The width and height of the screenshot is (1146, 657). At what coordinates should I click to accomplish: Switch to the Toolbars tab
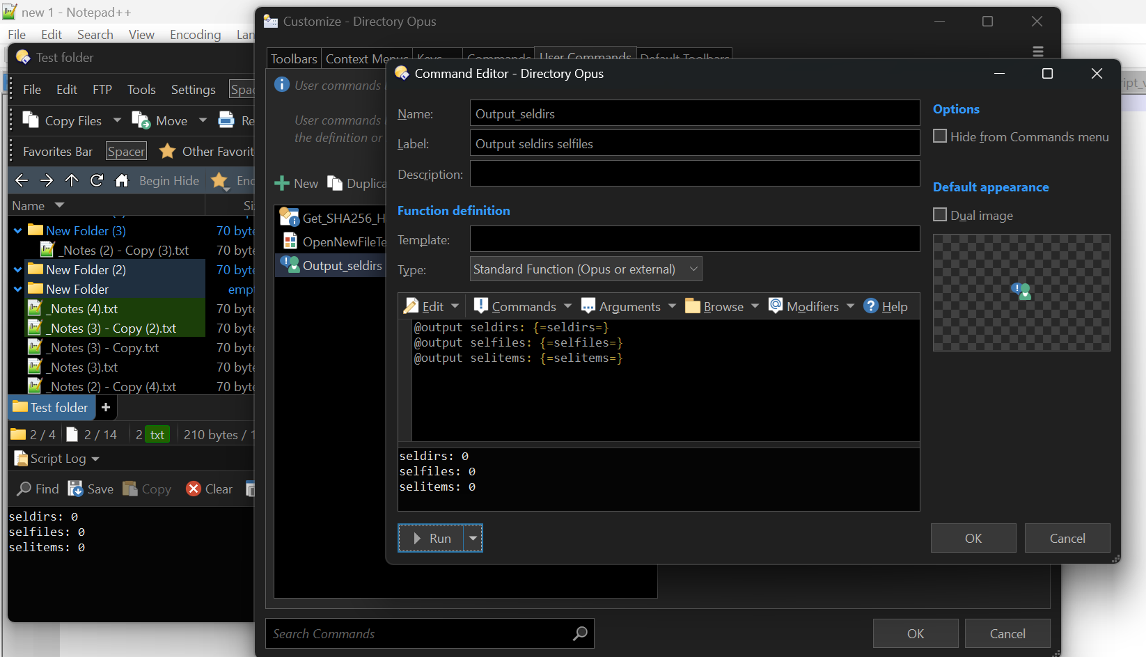pyautogui.click(x=294, y=59)
